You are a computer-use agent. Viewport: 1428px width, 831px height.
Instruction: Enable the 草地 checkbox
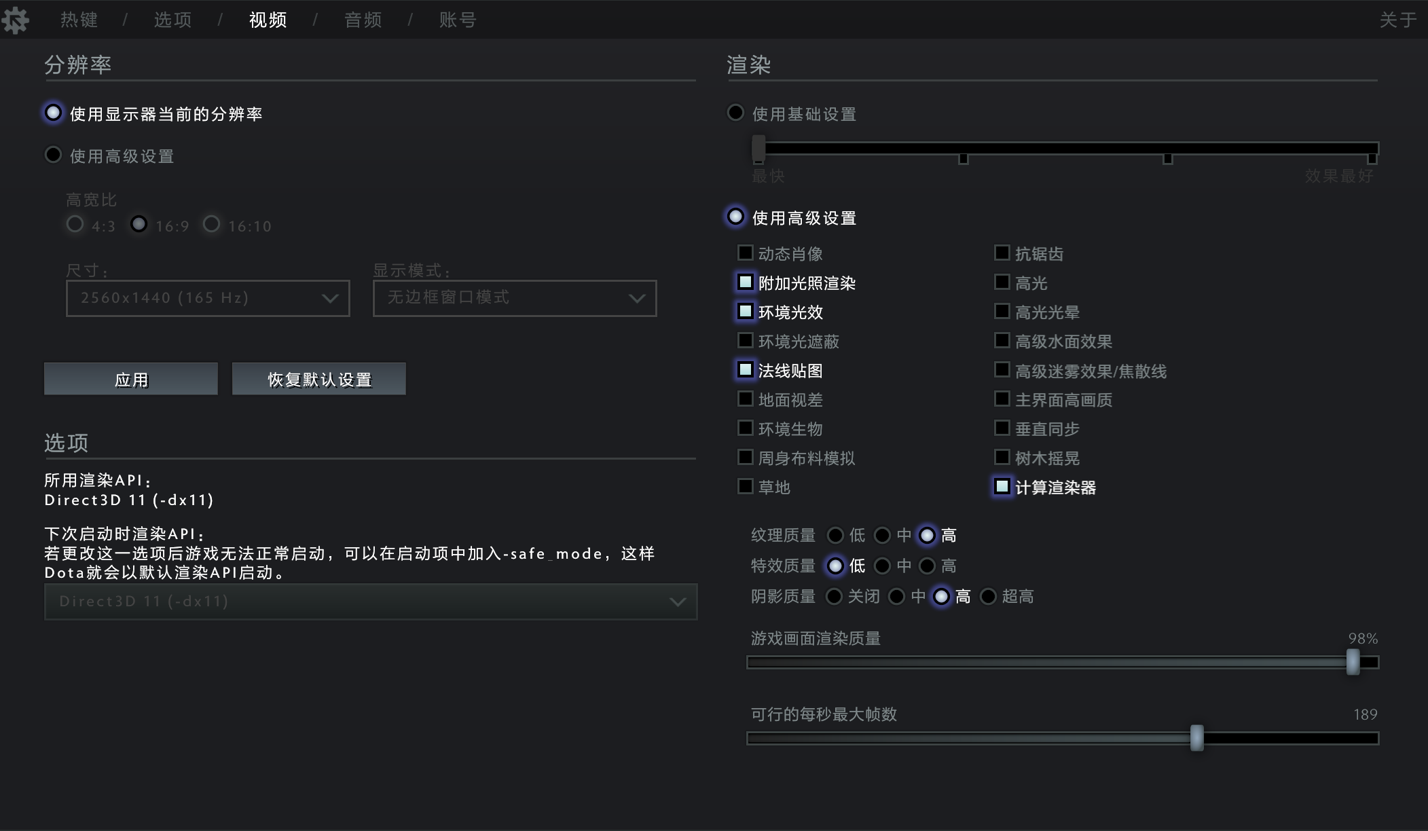click(x=746, y=486)
